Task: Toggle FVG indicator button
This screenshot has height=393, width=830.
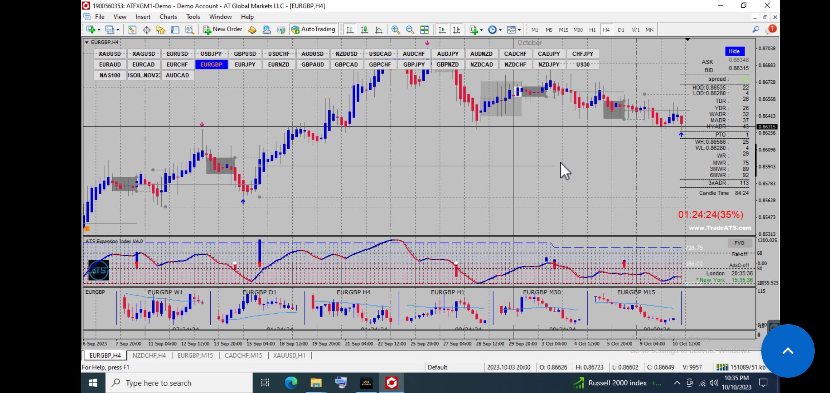Action: pos(739,243)
